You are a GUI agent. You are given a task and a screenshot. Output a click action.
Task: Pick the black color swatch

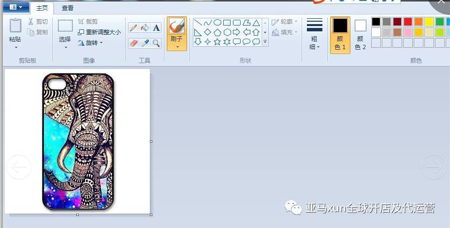click(x=376, y=22)
